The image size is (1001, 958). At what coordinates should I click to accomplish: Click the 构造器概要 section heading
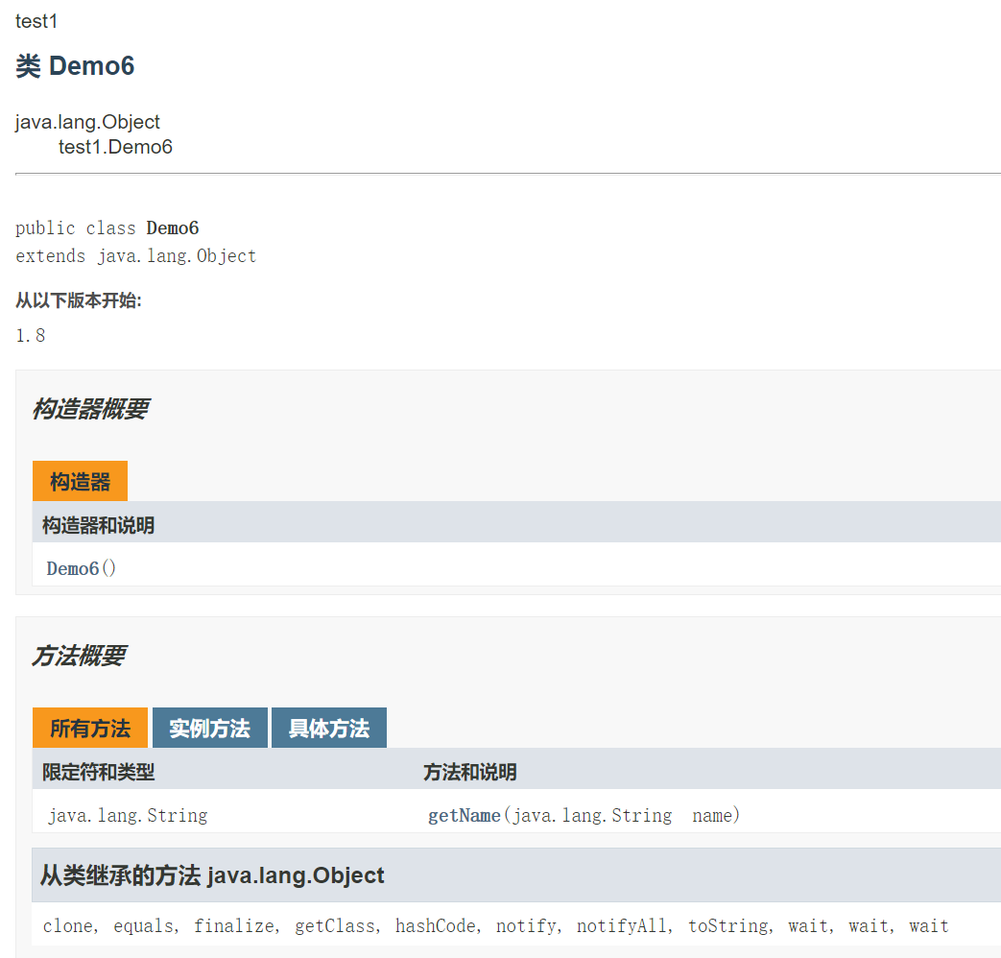point(90,409)
